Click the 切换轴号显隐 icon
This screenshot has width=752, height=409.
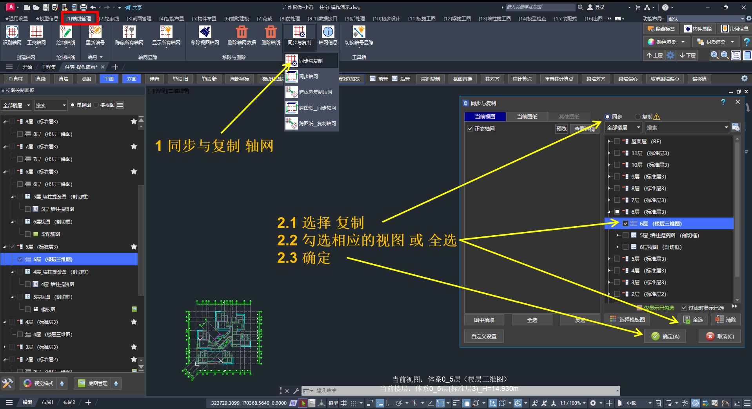359,32
